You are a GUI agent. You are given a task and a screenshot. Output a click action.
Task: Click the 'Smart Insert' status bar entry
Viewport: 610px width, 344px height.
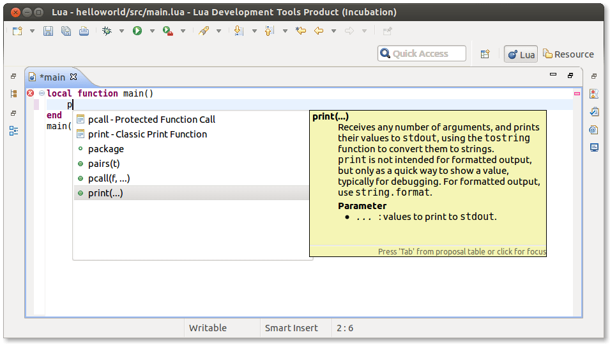291,328
